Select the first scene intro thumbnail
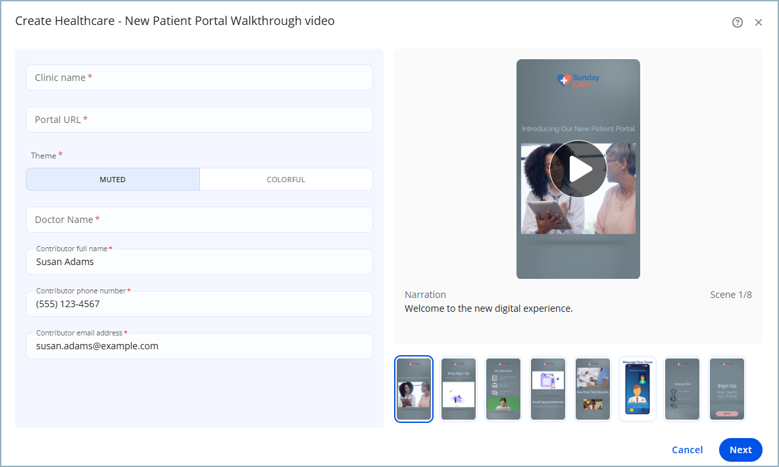The height and width of the screenshot is (467, 779). 414,389
